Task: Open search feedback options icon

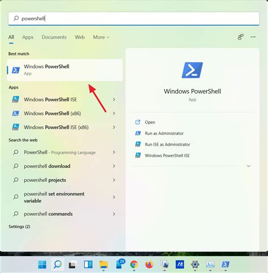Action: [240, 37]
